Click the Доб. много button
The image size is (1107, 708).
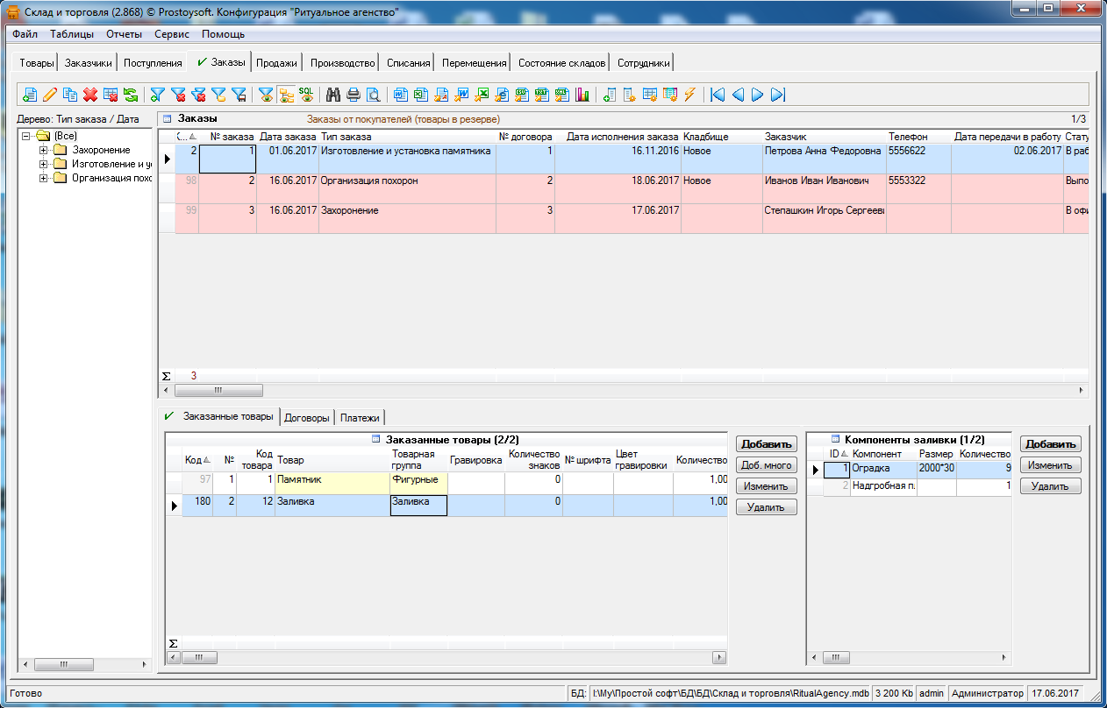[766, 465]
